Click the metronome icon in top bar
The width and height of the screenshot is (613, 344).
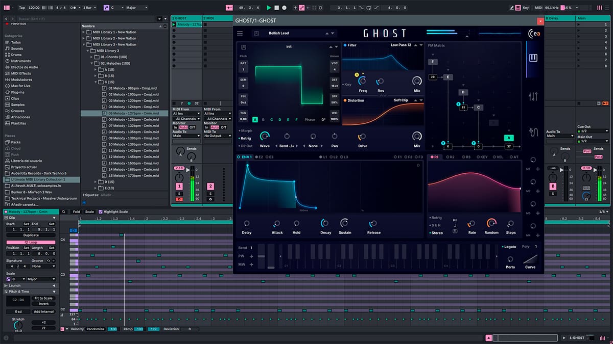click(x=74, y=8)
